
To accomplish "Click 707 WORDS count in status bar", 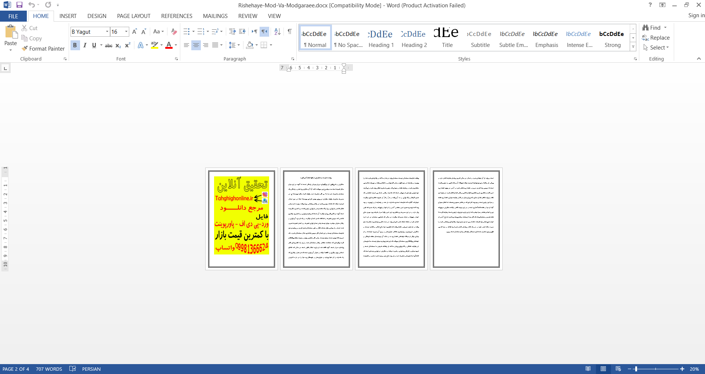I will click(x=49, y=369).
